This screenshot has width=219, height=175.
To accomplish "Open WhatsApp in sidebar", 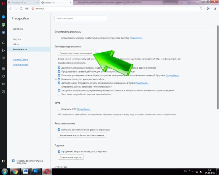I will [3, 25].
